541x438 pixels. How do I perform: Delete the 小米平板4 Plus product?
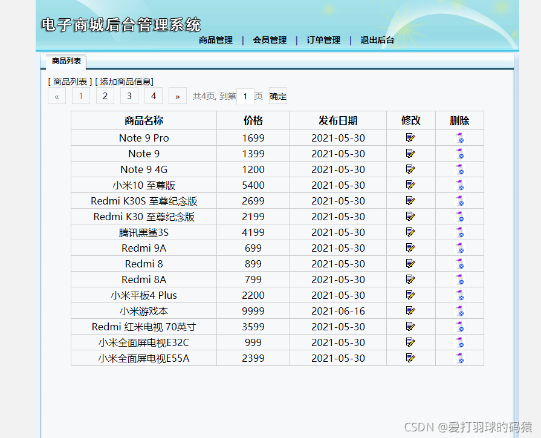[459, 295]
